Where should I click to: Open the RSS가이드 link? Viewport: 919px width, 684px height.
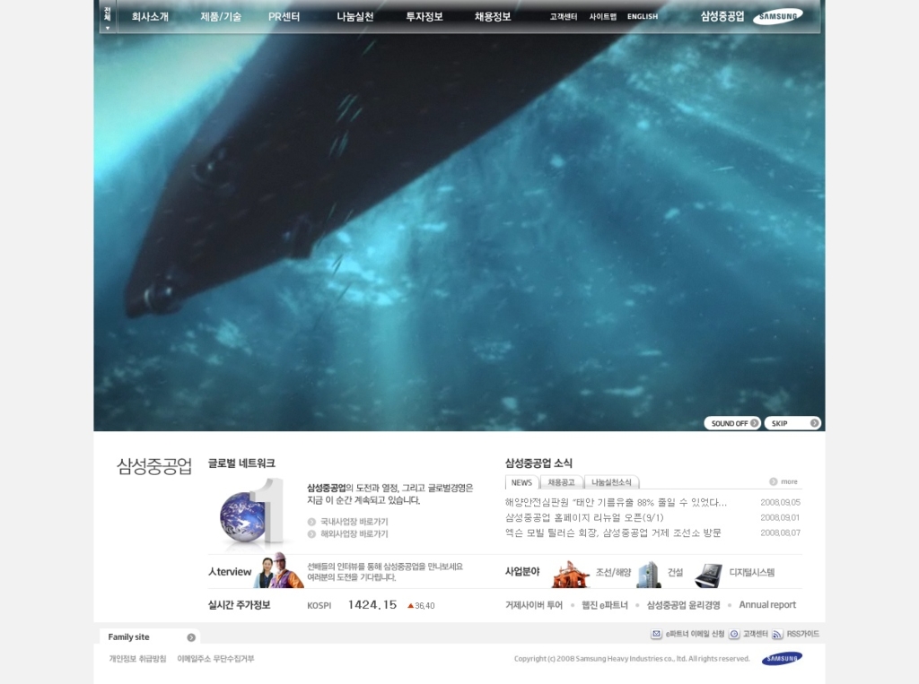[802, 634]
